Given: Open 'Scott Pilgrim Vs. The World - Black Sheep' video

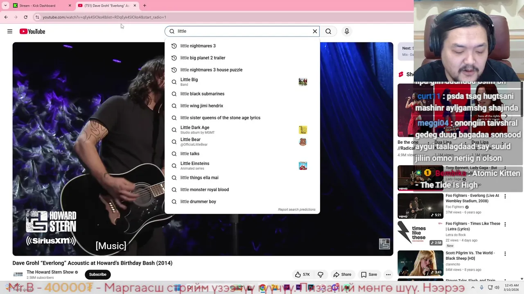Looking at the screenshot, I should [x=470, y=256].
